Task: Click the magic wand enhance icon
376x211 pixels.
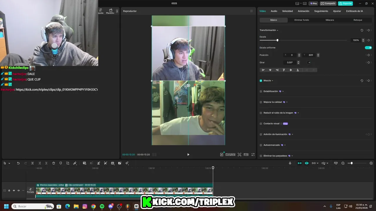Action: click(x=105, y=163)
